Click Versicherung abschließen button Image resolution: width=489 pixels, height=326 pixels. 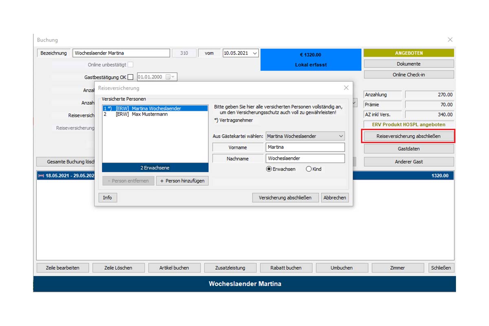285,198
